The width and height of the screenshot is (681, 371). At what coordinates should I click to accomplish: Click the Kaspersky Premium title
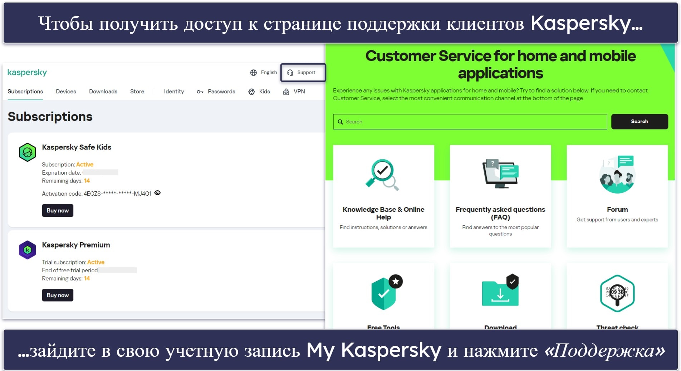(76, 245)
